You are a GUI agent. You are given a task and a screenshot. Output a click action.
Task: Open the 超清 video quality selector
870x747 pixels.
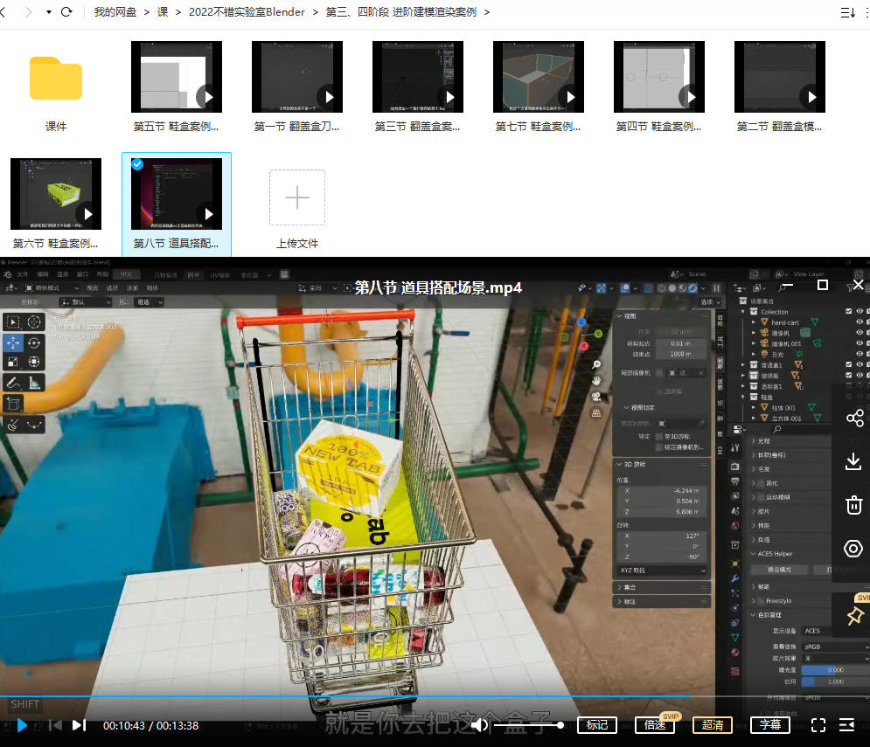tap(713, 725)
